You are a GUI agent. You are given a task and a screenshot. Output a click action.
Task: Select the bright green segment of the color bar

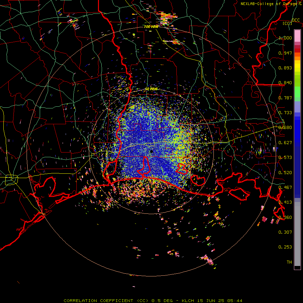(297, 92)
